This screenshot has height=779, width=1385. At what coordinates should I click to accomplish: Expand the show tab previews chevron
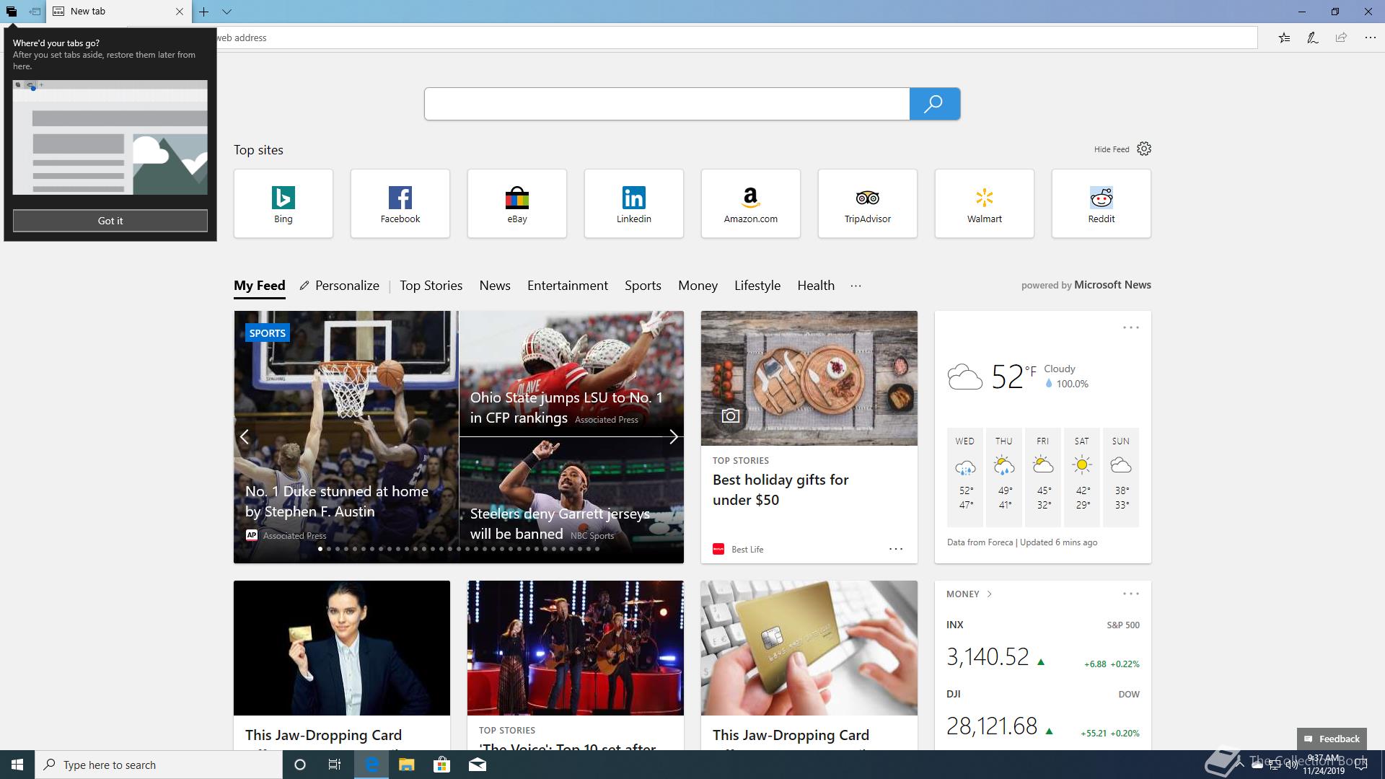227,12
